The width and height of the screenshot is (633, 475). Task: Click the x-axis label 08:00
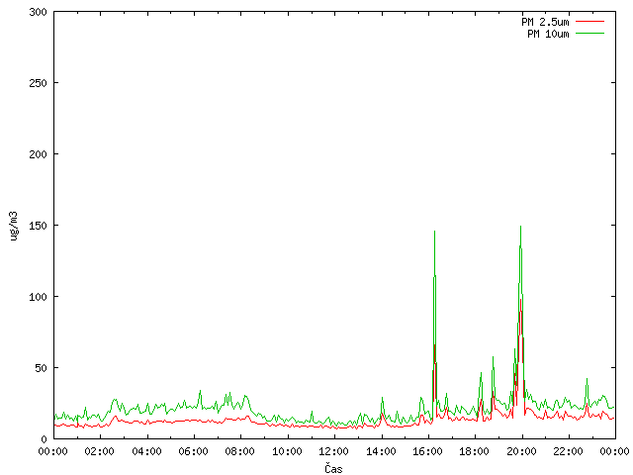tap(239, 451)
